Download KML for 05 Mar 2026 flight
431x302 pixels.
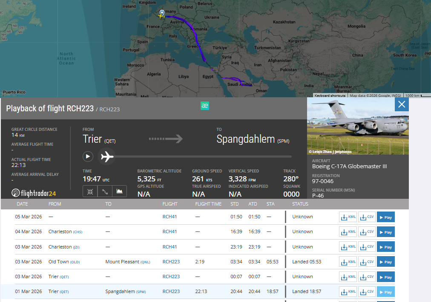tap(348, 217)
